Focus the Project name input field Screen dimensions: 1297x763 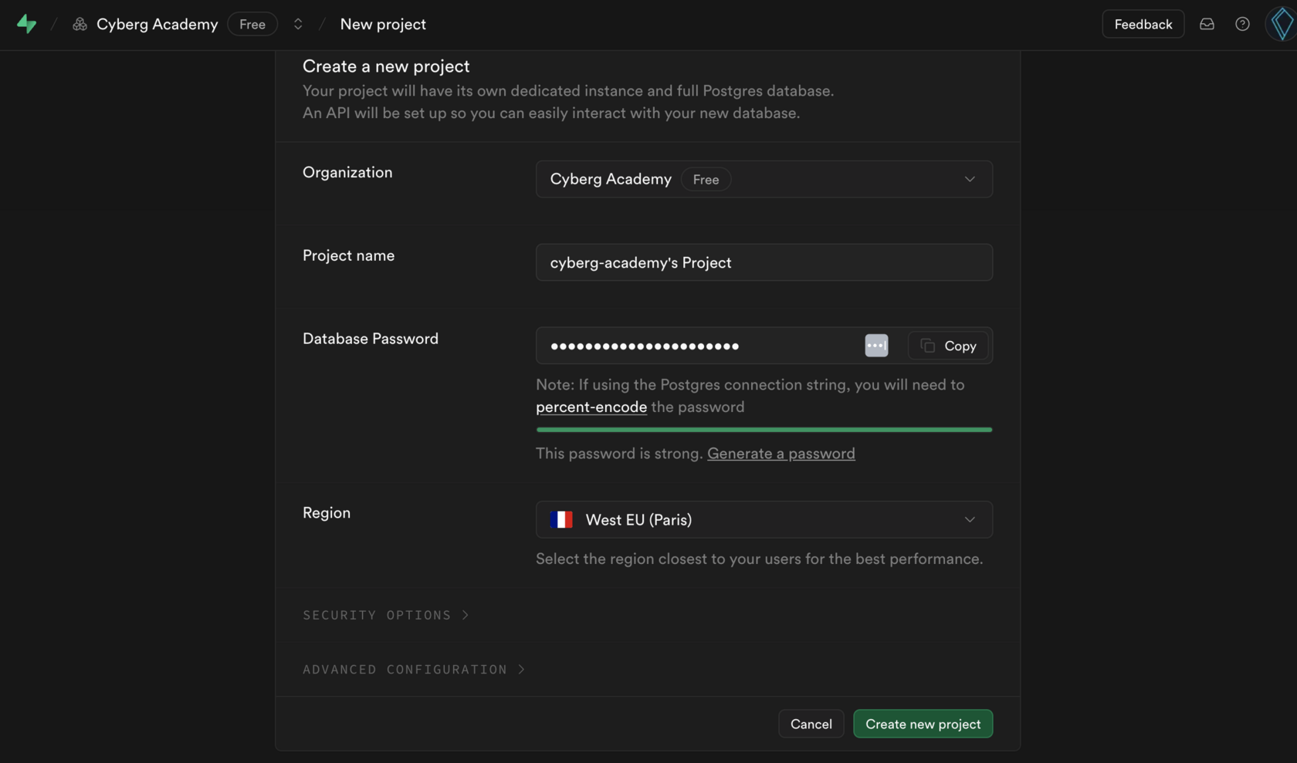tap(764, 262)
